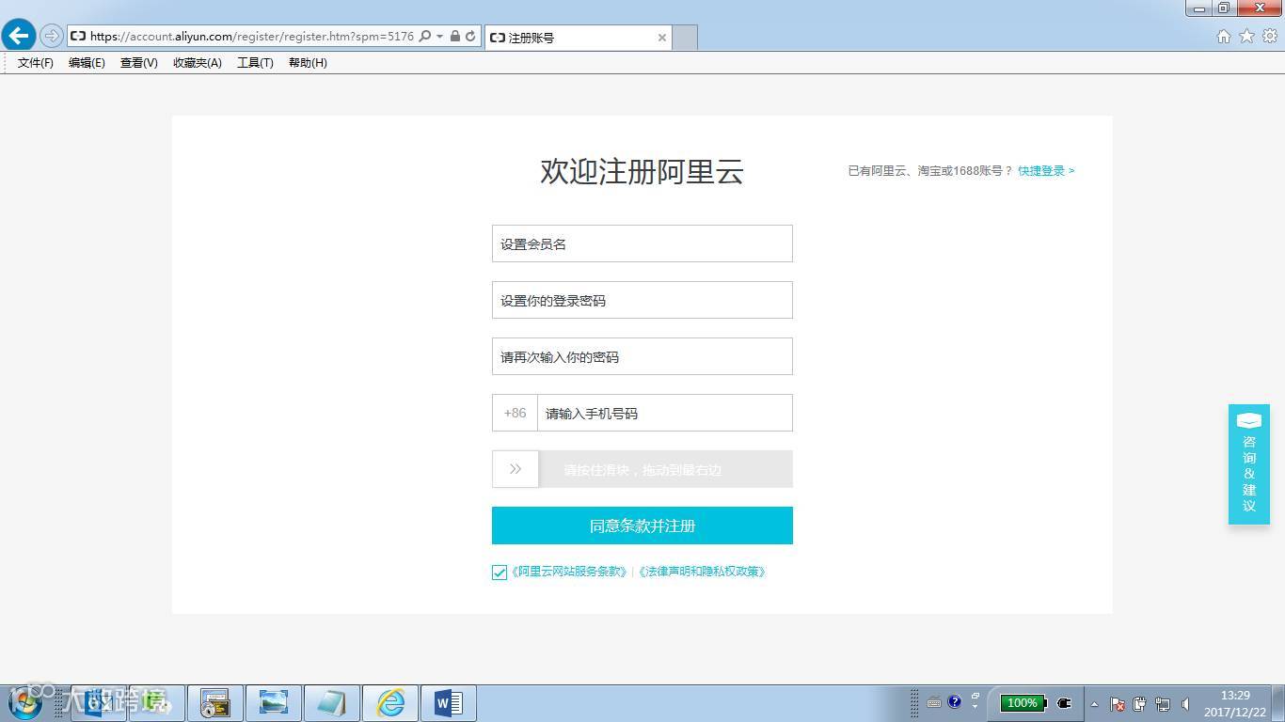1285x722 pixels.
Task: Click the Show desktop strip by the clock
Action: click(1278, 703)
